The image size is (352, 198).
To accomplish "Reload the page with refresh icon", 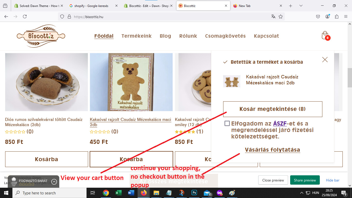I will pyautogui.click(x=25, y=16).
